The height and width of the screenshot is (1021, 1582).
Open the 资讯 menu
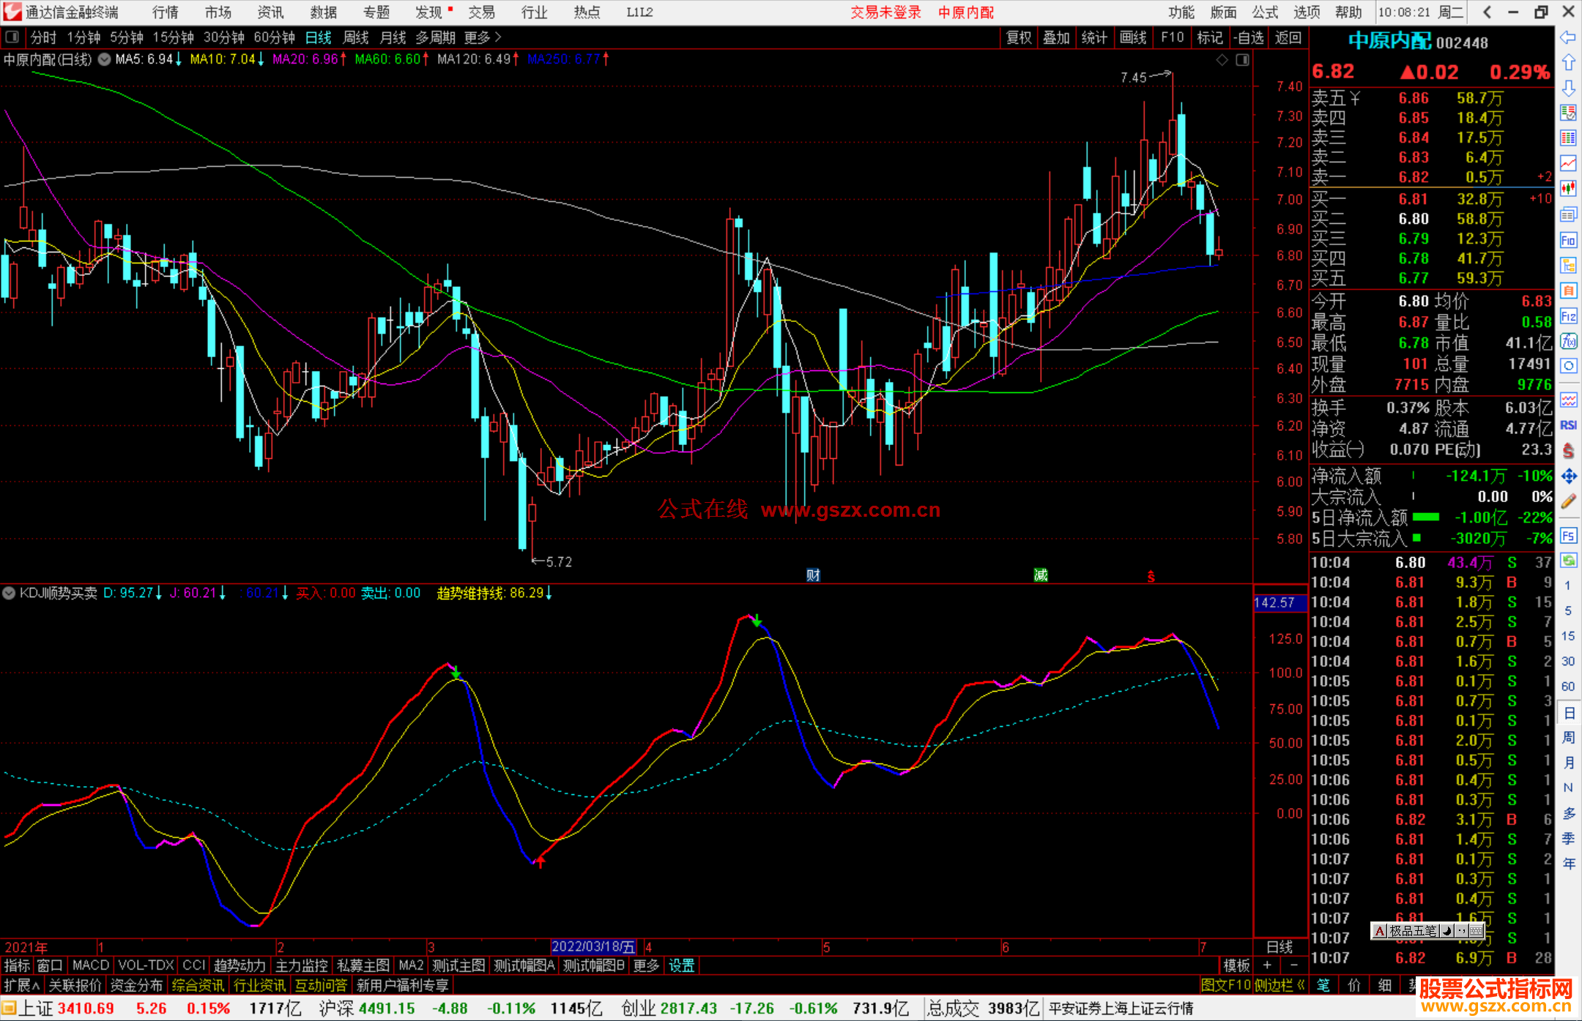pyautogui.click(x=270, y=12)
